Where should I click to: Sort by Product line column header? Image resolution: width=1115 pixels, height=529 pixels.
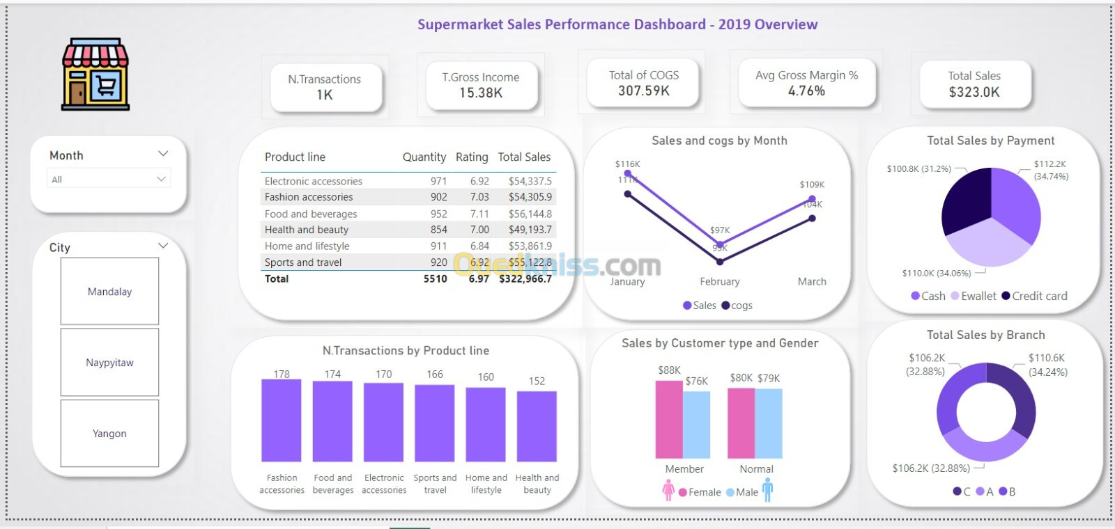pos(295,157)
